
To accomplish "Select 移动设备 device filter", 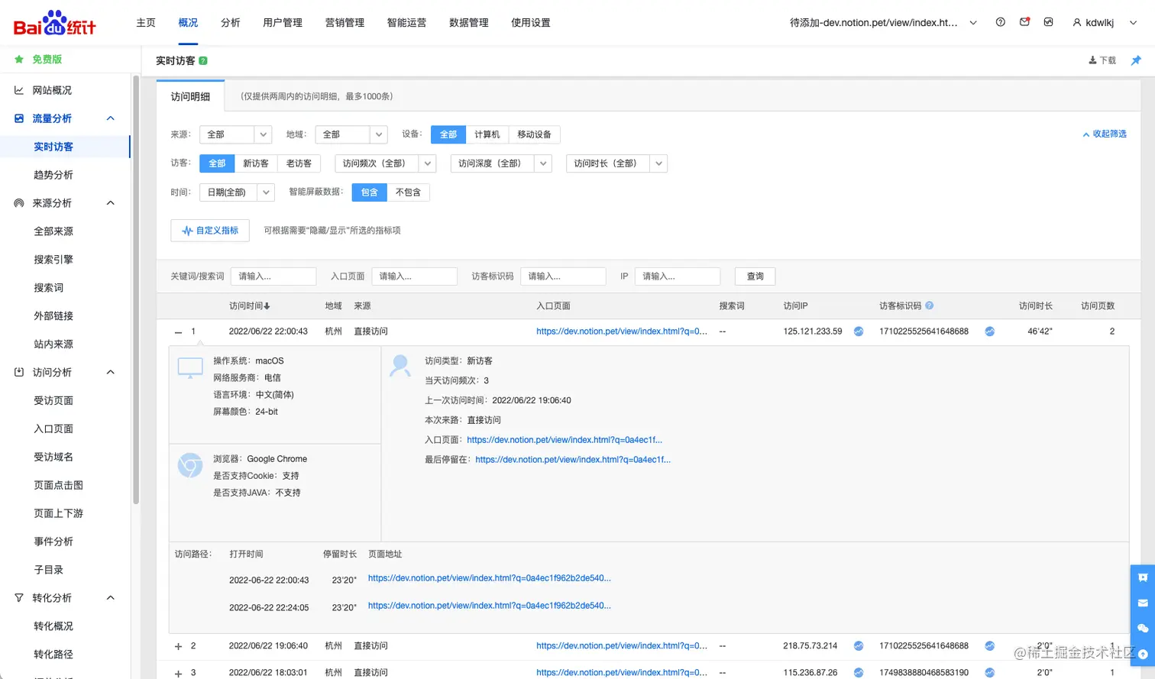I will [x=534, y=134].
